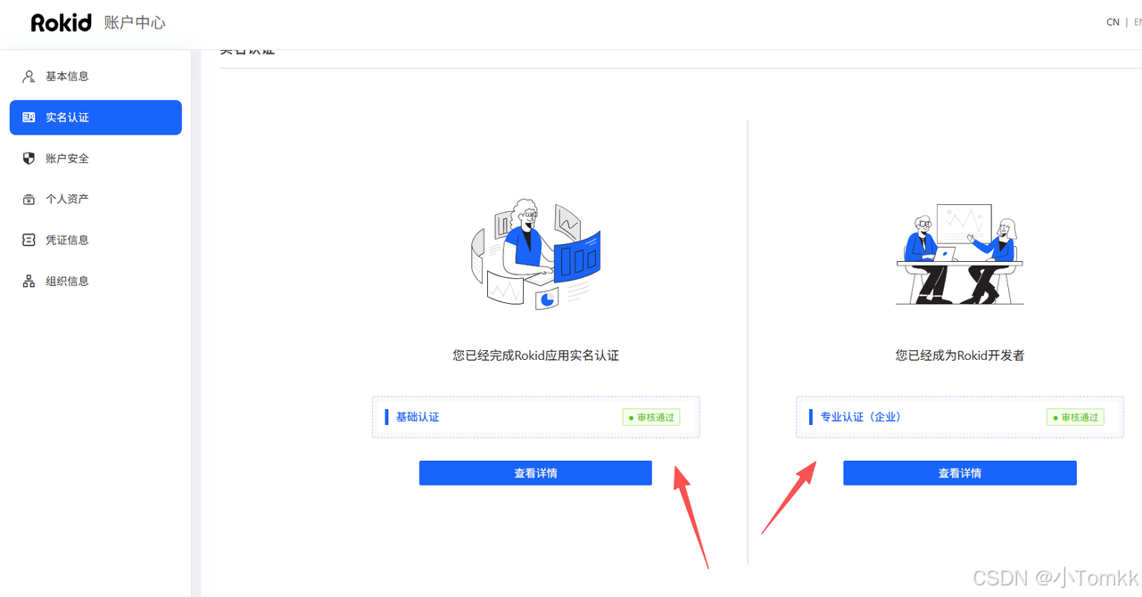The width and height of the screenshot is (1142, 597).
Task: Click the 基础认证 card row
Action: point(536,417)
